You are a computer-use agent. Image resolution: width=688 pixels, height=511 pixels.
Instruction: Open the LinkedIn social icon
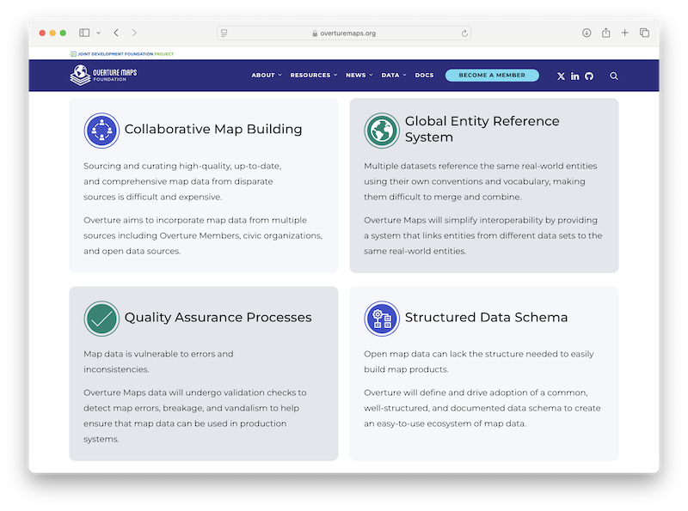point(574,76)
